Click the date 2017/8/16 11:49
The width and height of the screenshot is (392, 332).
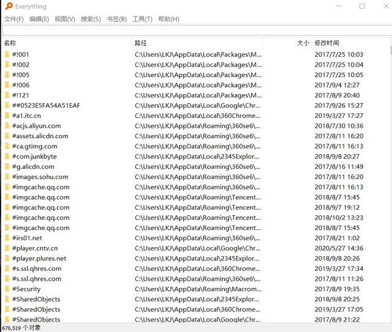[x=339, y=167]
